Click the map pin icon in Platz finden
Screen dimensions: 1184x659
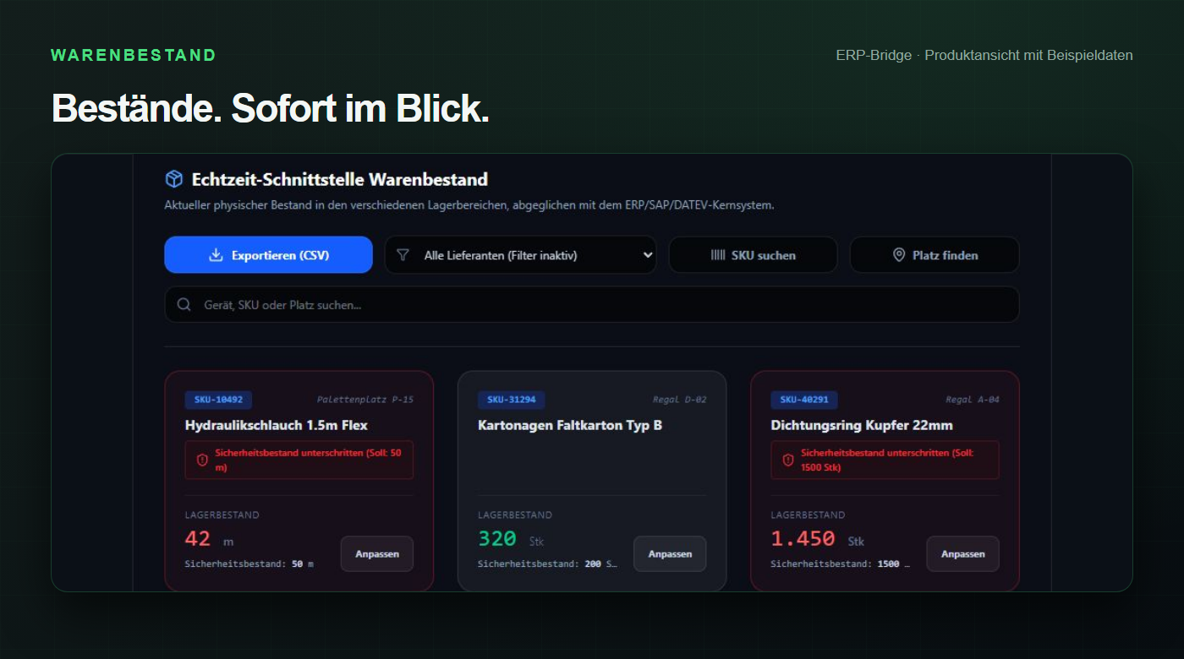coord(899,255)
